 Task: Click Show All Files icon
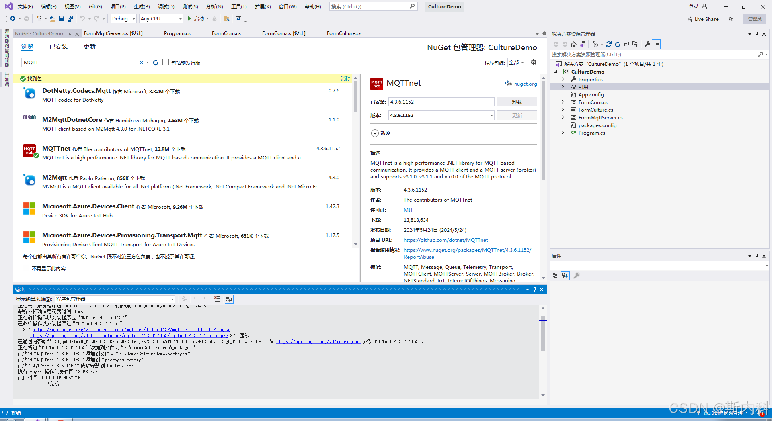(x=635, y=44)
